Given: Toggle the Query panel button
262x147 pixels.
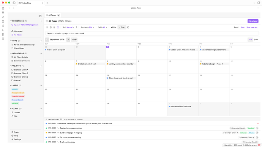Looking at the screenshot, I should tap(122, 27).
